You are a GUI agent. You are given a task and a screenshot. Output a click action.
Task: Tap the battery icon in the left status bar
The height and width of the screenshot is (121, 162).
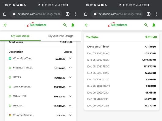click(67, 5)
